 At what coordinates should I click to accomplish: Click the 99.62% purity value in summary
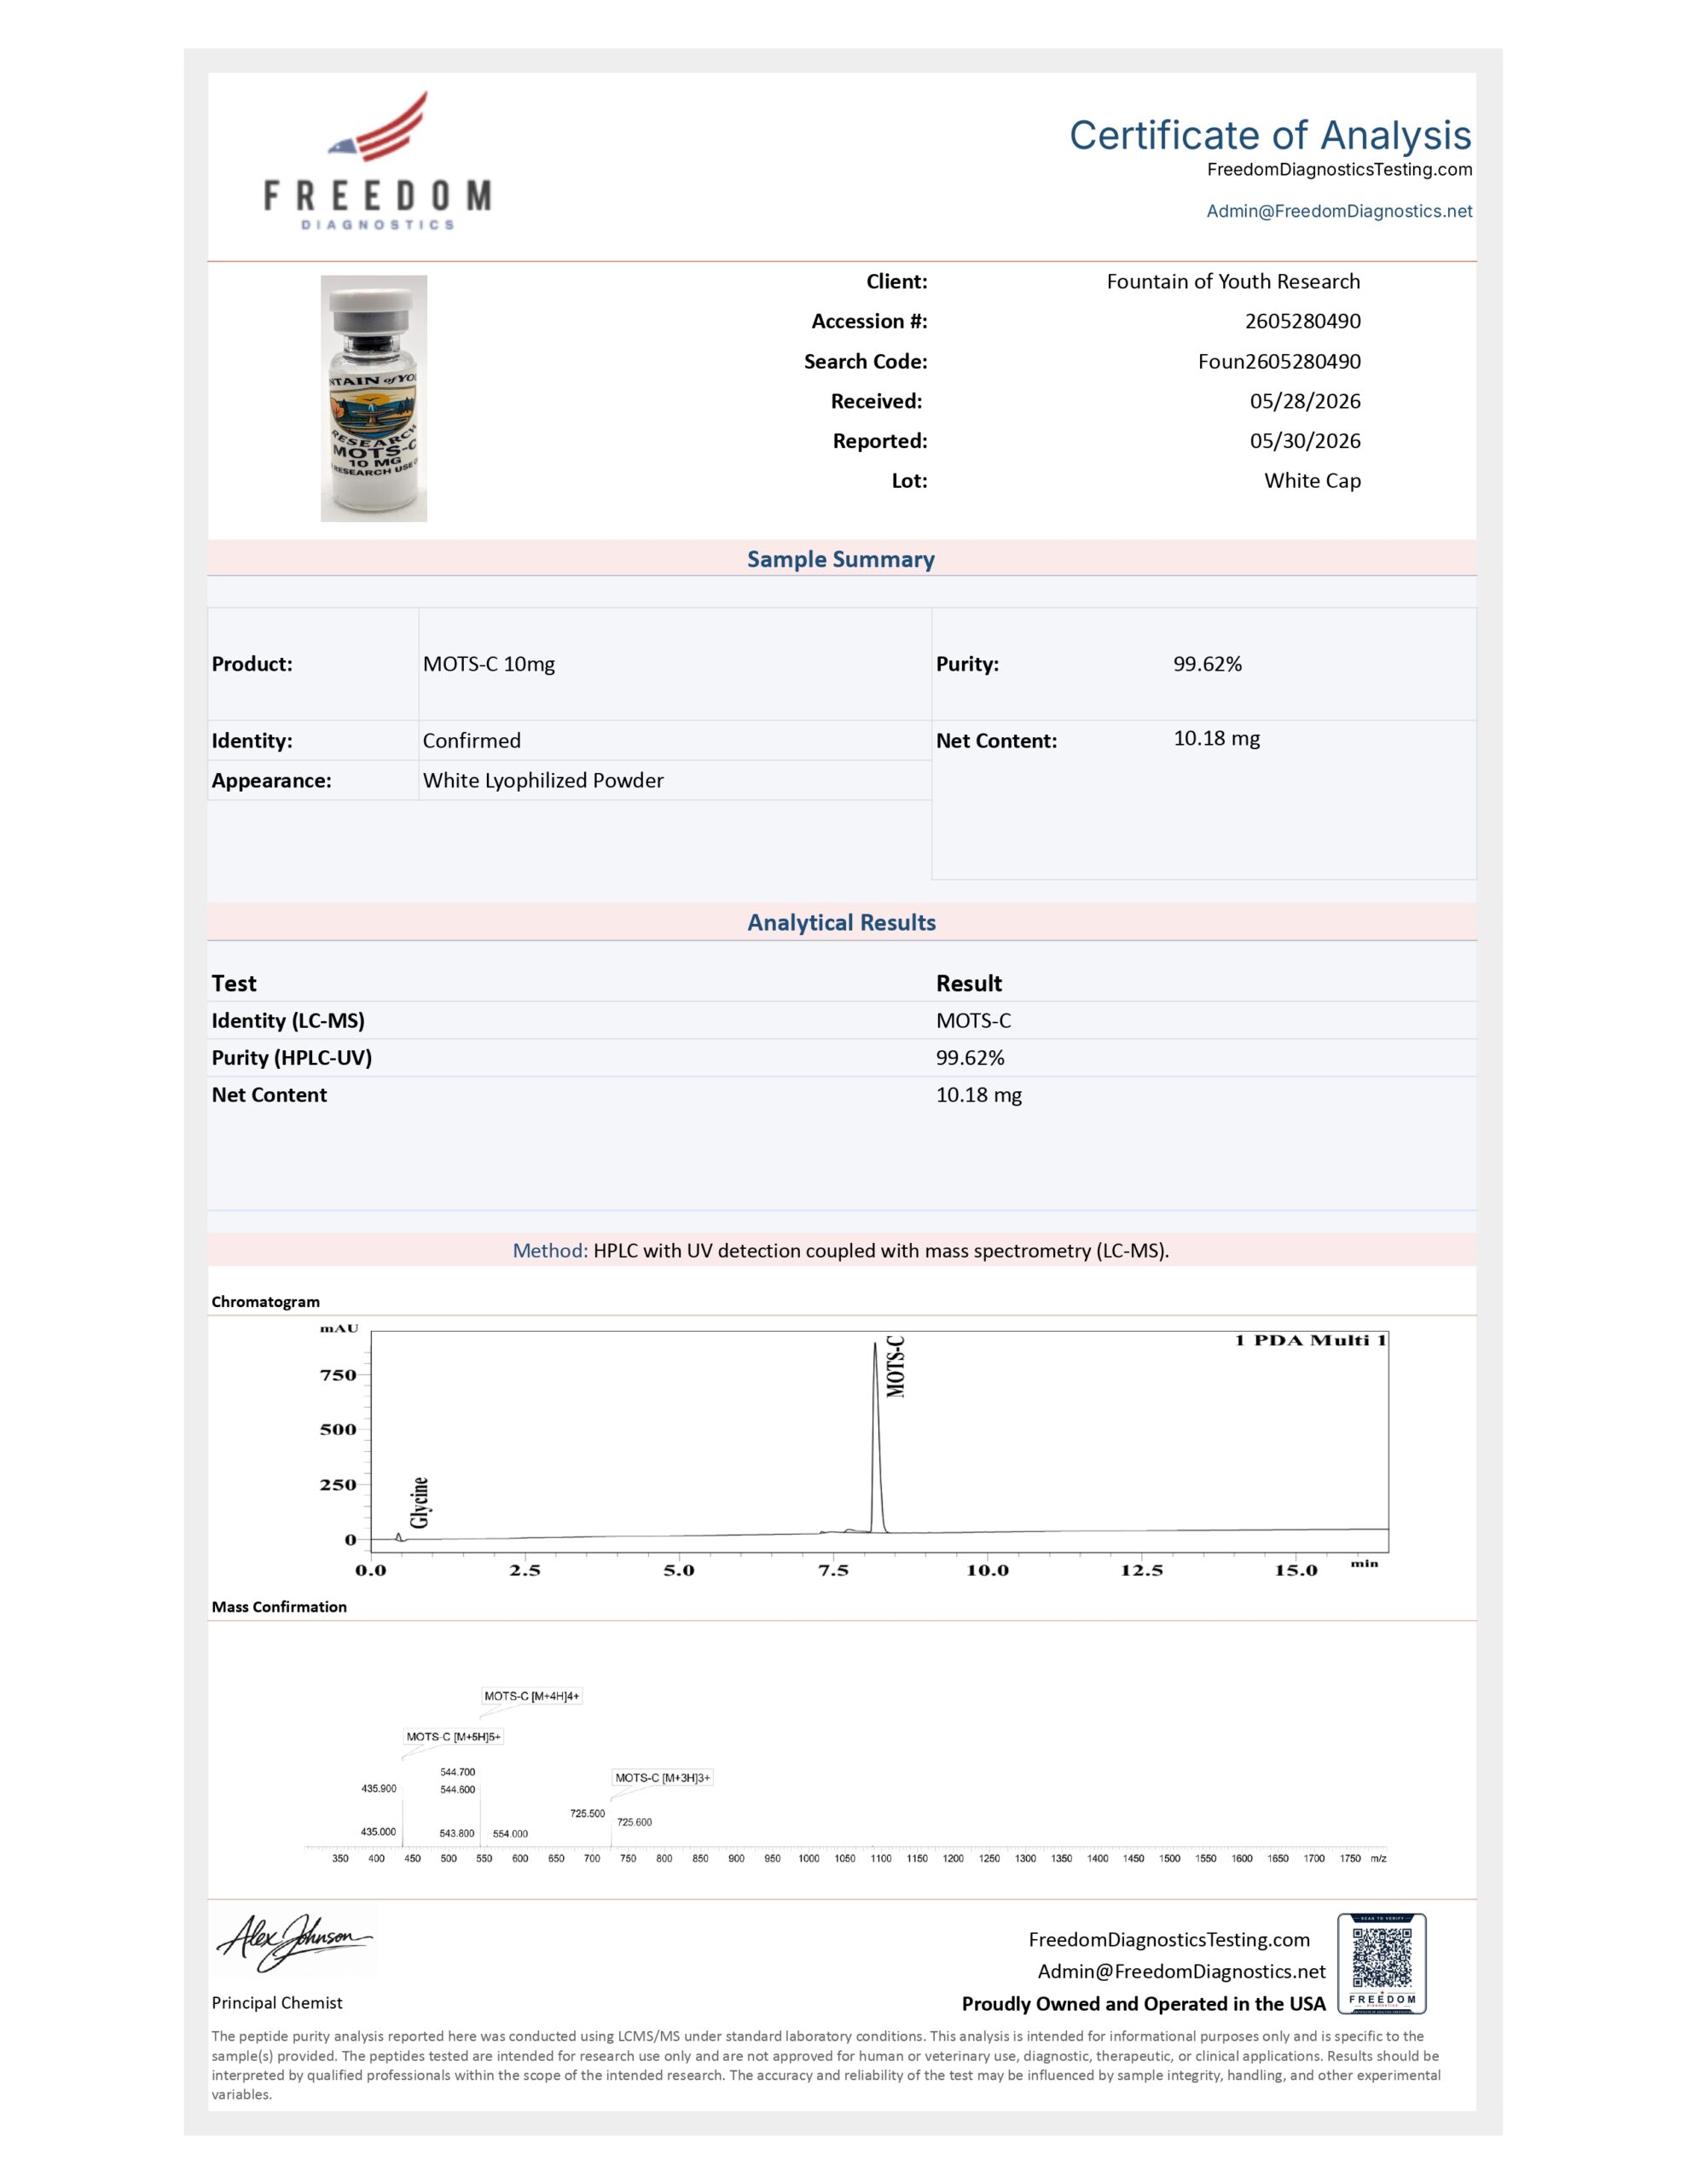coord(1207,664)
